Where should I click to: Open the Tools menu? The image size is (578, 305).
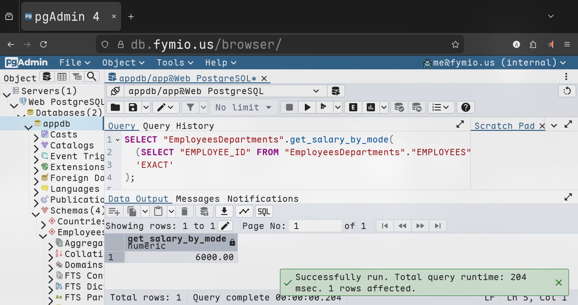click(175, 62)
